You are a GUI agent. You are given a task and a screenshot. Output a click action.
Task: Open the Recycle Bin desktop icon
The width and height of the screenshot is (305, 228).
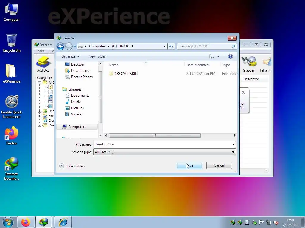click(12, 43)
